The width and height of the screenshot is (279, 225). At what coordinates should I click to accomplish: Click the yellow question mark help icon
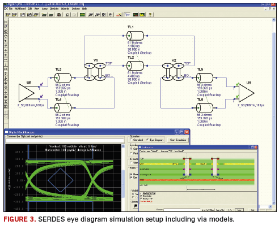(x=150, y=15)
